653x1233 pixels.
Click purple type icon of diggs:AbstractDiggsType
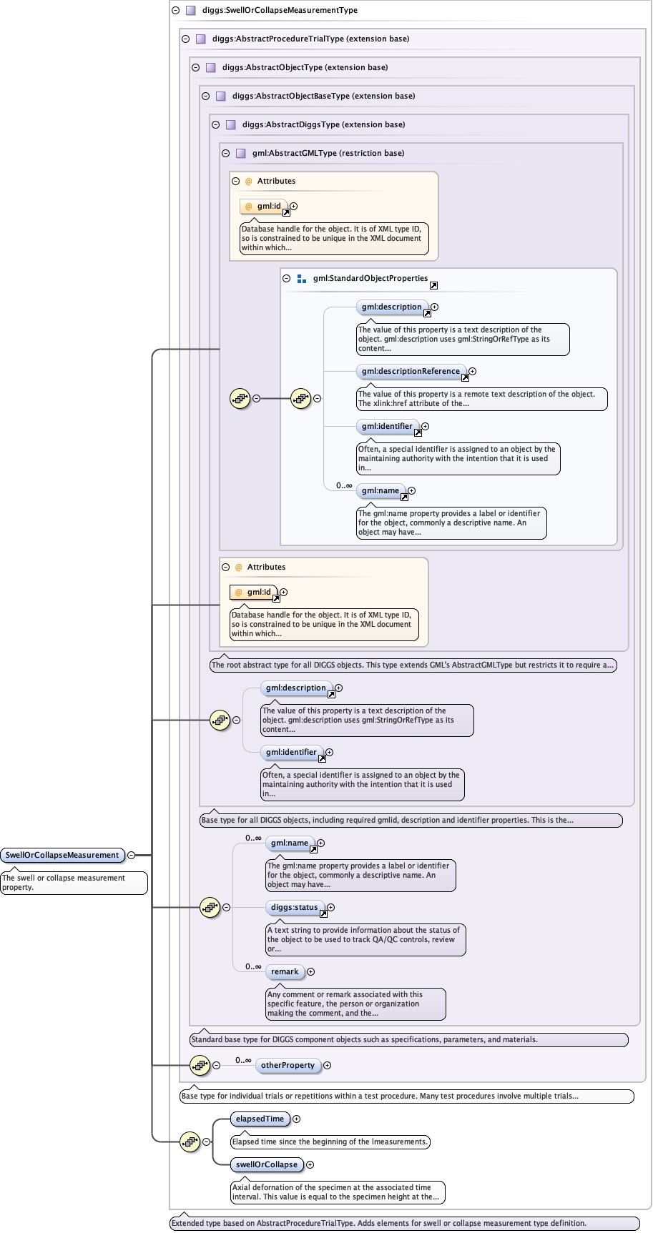[x=230, y=125]
